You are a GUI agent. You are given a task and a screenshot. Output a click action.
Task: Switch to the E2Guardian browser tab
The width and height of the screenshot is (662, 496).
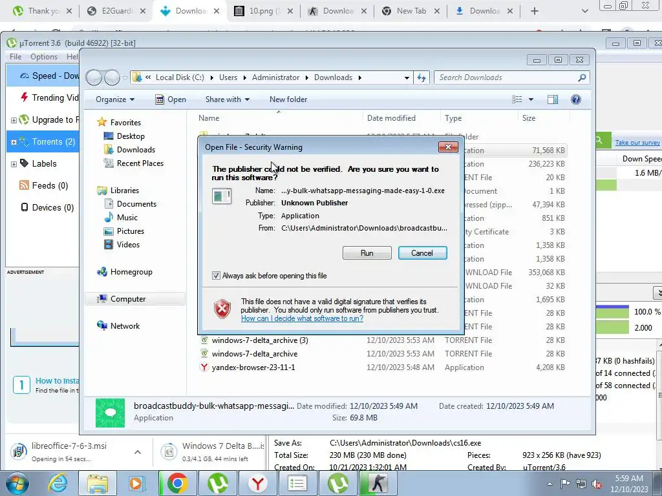coord(117,11)
